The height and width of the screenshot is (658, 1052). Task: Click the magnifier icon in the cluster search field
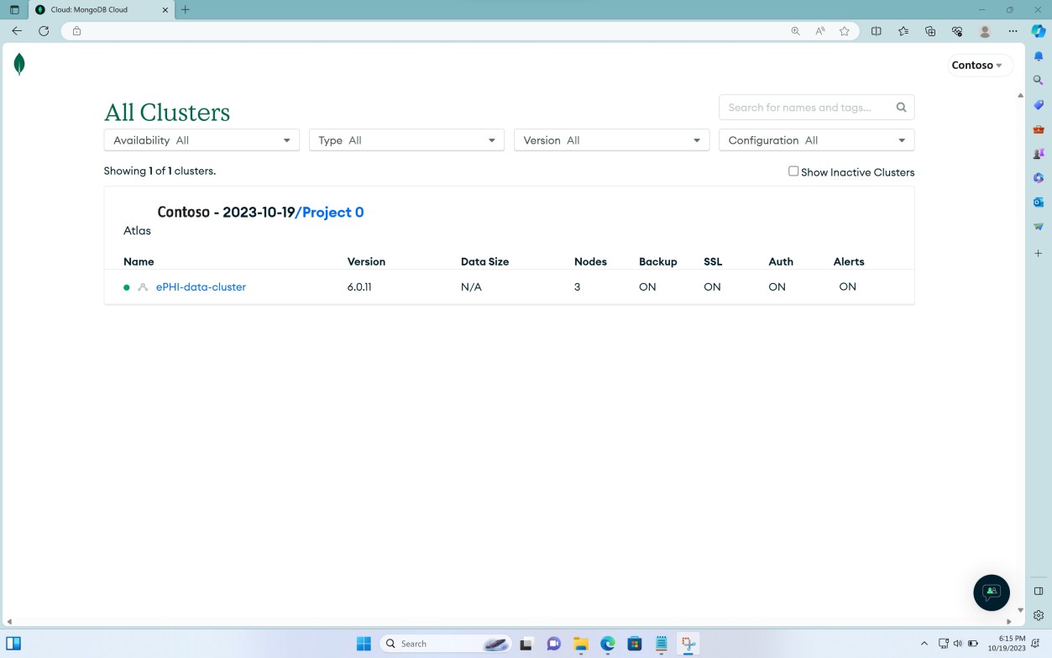click(x=901, y=107)
